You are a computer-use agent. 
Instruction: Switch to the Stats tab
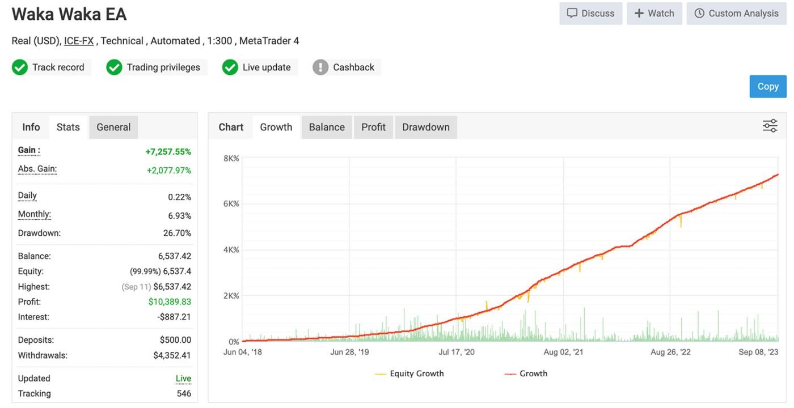pos(68,127)
